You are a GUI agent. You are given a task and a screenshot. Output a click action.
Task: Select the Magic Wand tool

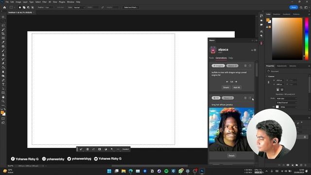click(3, 30)
